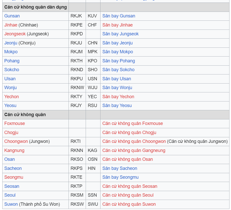This screenshot has width=231, height=210.
Task: Click the red Seongmu link
Action: pyautogui.click(x=14, y=177)
